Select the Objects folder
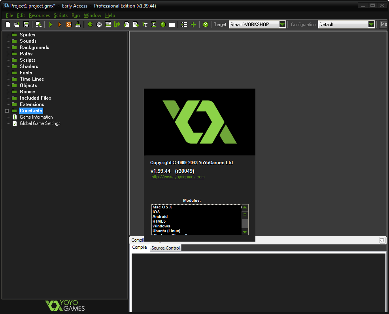 click(28, 85)
